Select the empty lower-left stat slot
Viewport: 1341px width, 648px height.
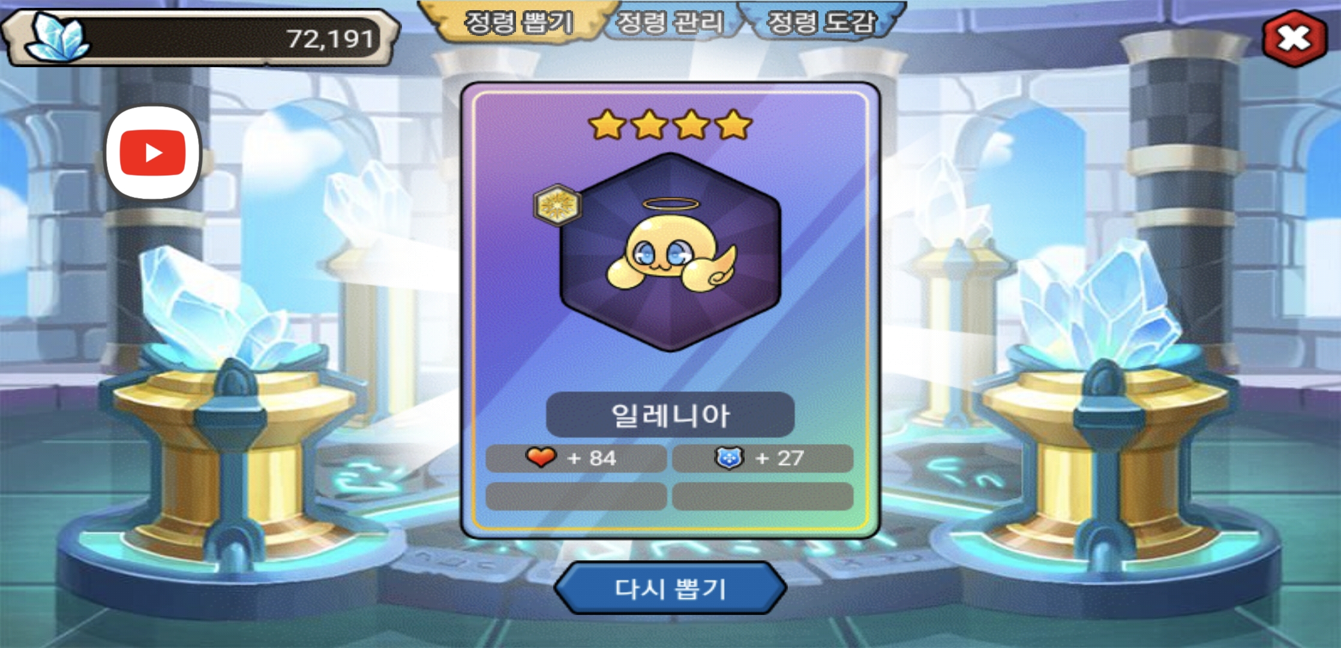(576, 497)
